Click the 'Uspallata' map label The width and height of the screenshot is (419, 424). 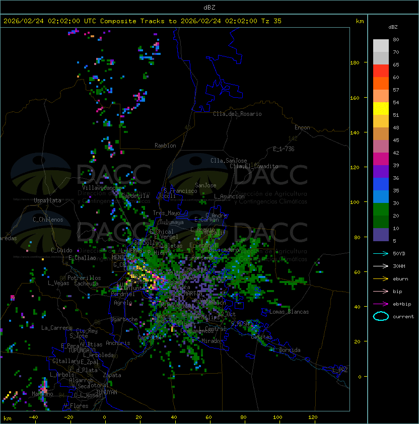point(47,200)
